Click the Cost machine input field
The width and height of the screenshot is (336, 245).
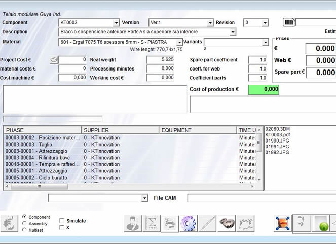click(72, 78)
